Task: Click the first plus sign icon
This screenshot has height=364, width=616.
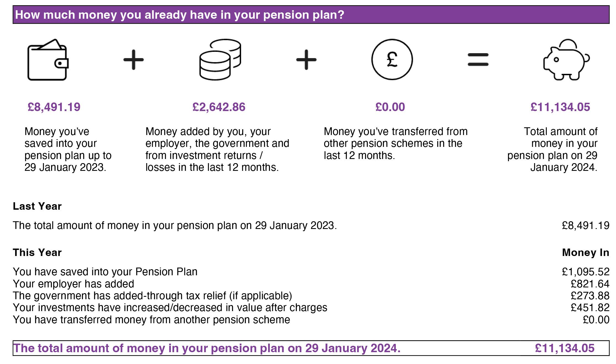Action: coord(134,60)
